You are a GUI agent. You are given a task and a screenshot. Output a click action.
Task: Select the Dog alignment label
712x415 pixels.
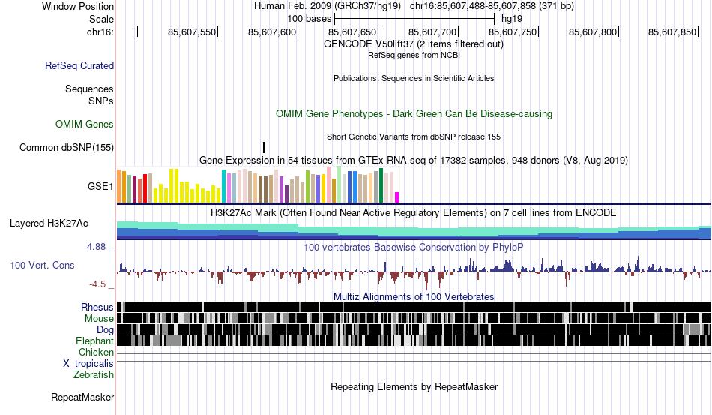[x=105, y=329]
